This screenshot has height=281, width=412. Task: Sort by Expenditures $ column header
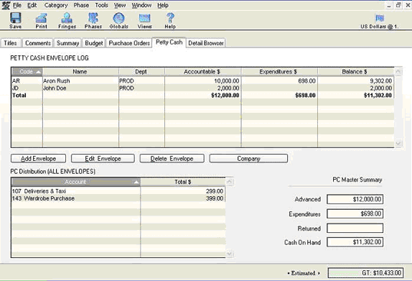click(x=278, y=72)
